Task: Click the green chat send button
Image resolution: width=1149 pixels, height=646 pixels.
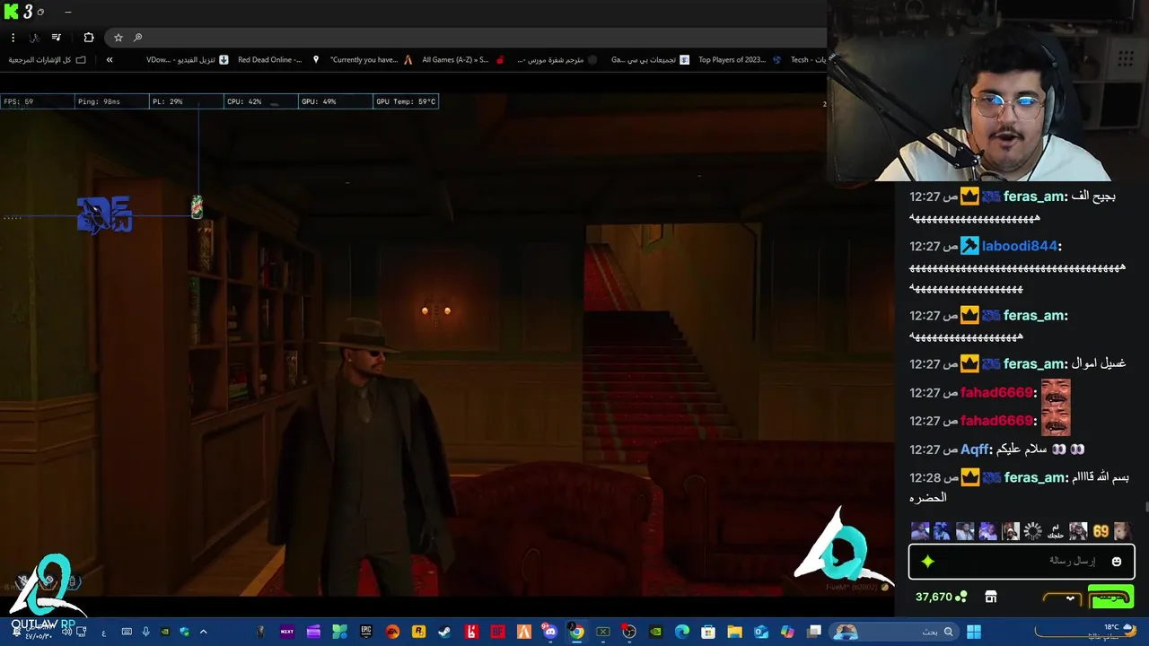Action: pos(1110,598)
